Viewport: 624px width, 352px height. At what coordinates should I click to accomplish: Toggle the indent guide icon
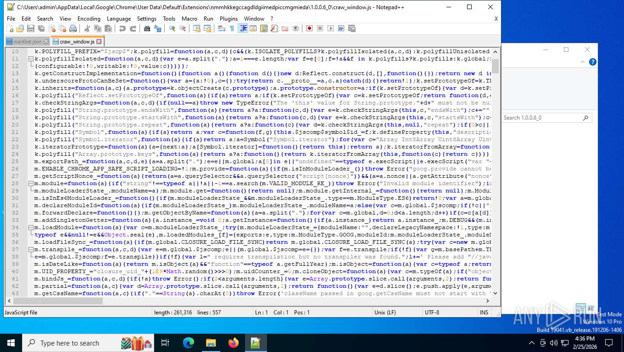pyautogui.click(x=243, y=28)
